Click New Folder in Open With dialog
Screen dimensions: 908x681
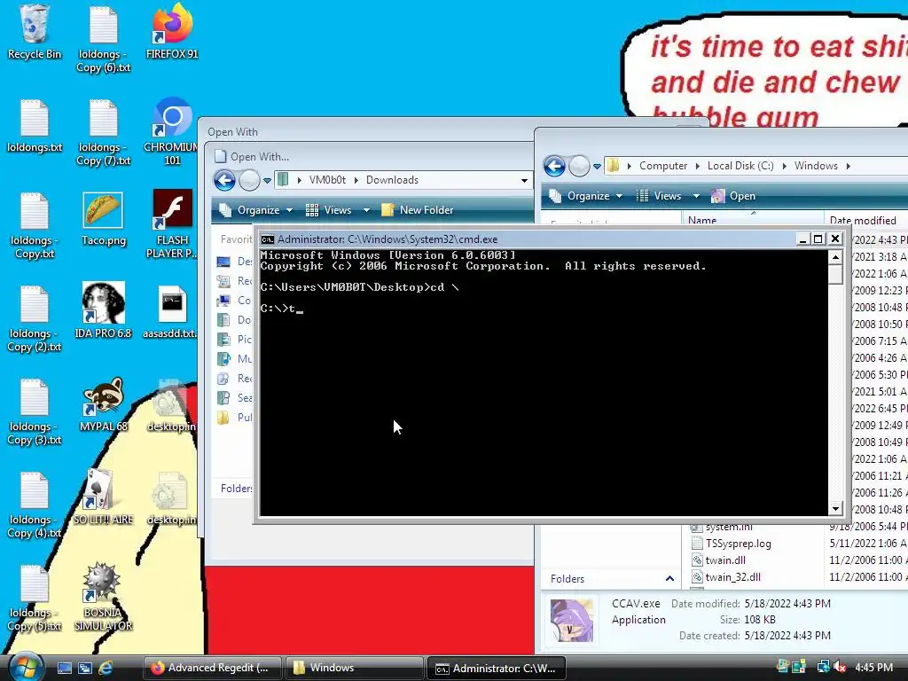click(x=417, y=210)
